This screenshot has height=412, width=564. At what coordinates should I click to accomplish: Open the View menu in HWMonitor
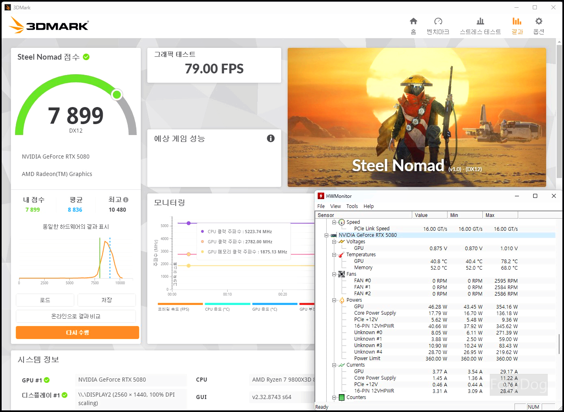pyautogui.click(x=336, y=206)
